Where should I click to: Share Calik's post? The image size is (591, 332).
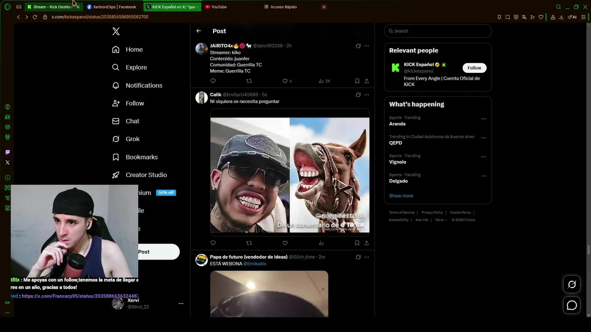(367, 243)
